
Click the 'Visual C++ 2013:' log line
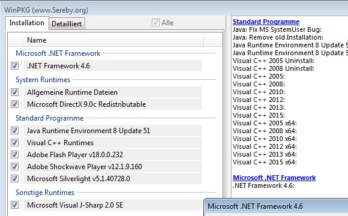[259, 107]
